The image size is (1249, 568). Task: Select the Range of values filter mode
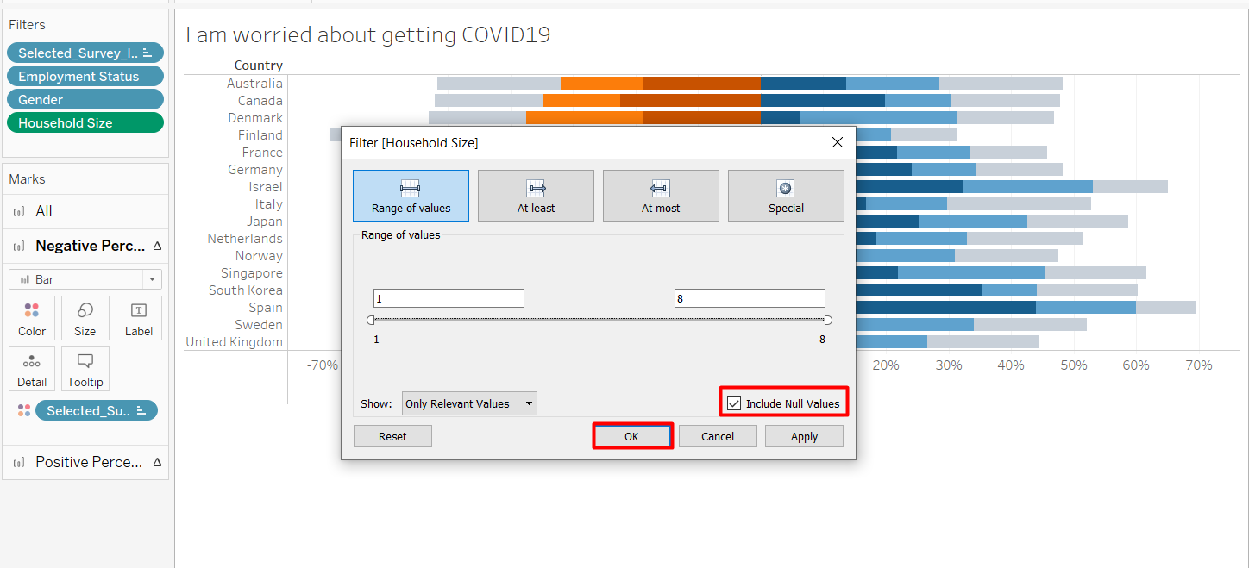[411, 196]
